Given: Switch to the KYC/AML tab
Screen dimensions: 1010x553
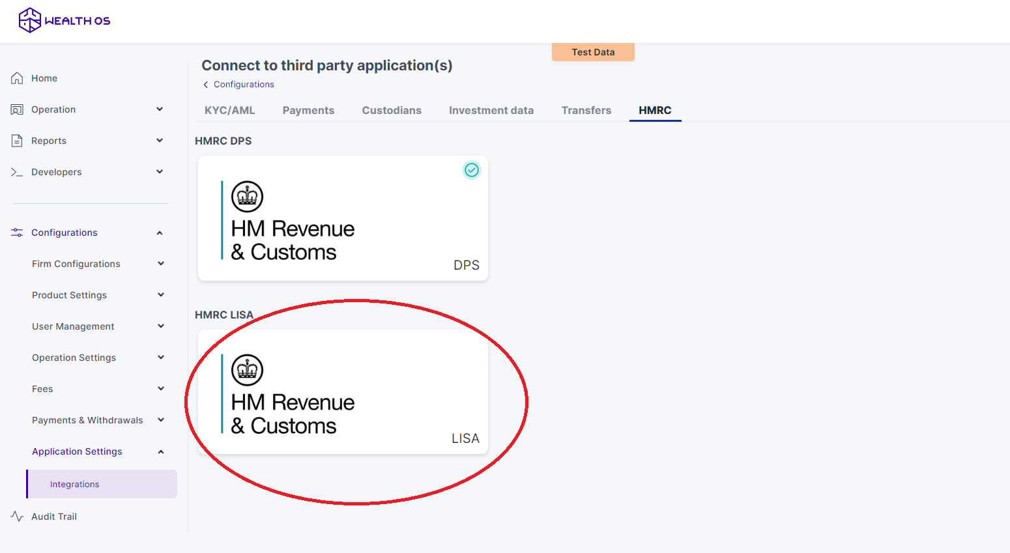Looking at the screenshot, I should click(230, 111).
